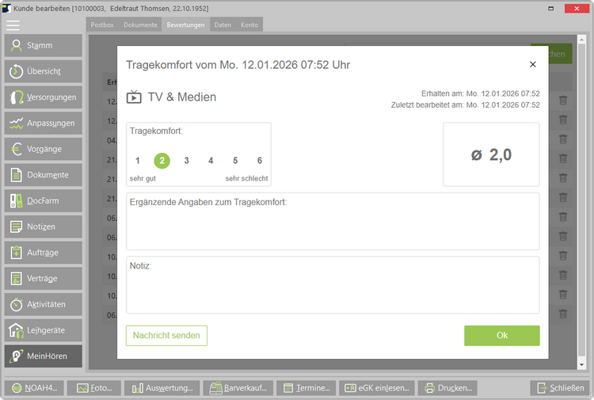This screenshot has width=594, height=400.
Task: Open Auswertung... in bottom toolbar
Action: tap(162, 388)
